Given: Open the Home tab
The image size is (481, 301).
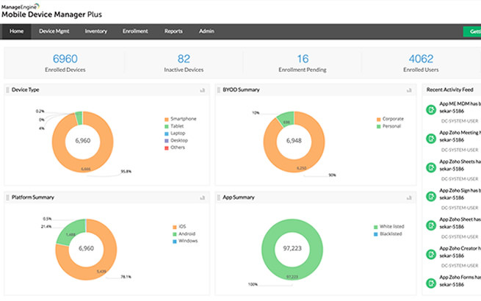Looking at the screenshot, I should [16, 32].
